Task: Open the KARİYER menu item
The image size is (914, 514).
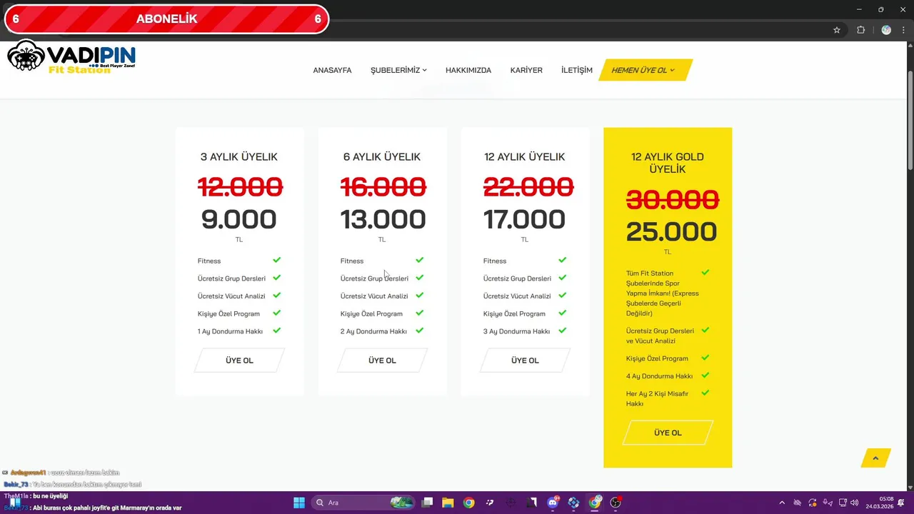Action: 526,70
